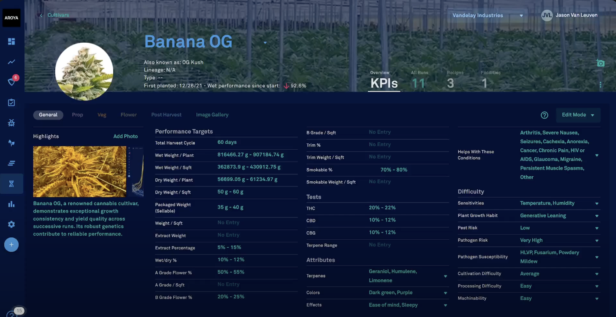This screenshot has width=616, height=317.
Task: Click the Add Photo link
Action: pos(125,136)
